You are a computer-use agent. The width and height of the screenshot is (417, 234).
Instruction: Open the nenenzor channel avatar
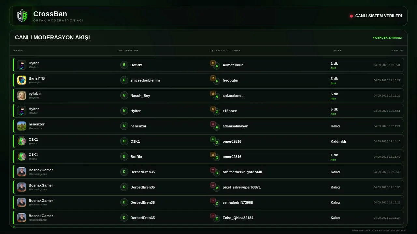point(22,126)
